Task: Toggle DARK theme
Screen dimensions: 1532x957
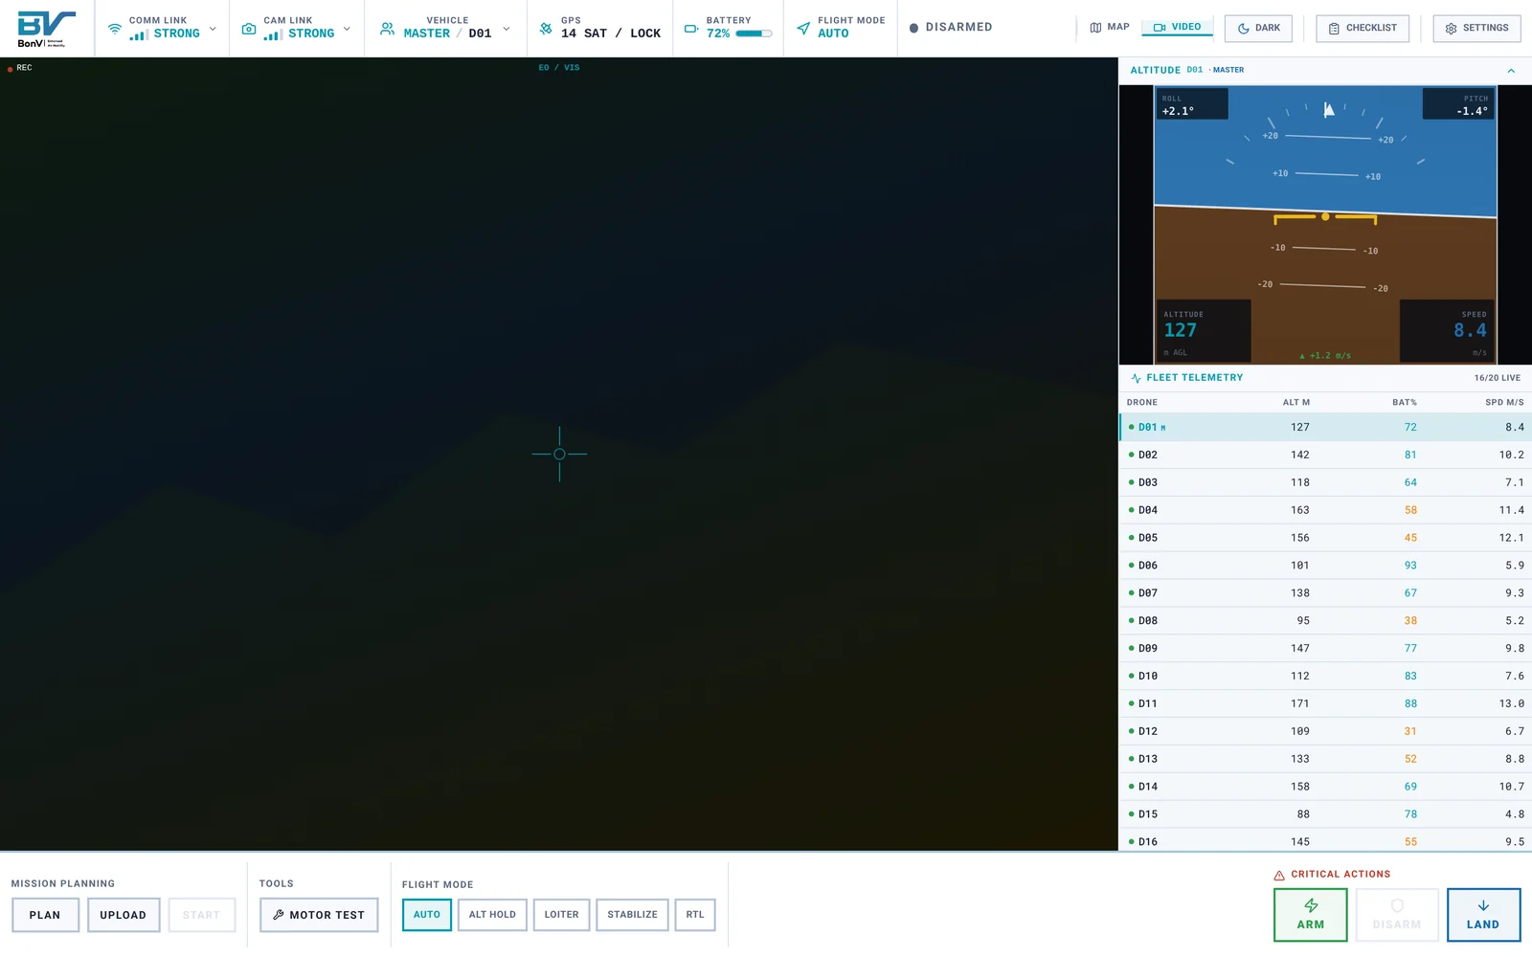Action: coord(1258,29)
